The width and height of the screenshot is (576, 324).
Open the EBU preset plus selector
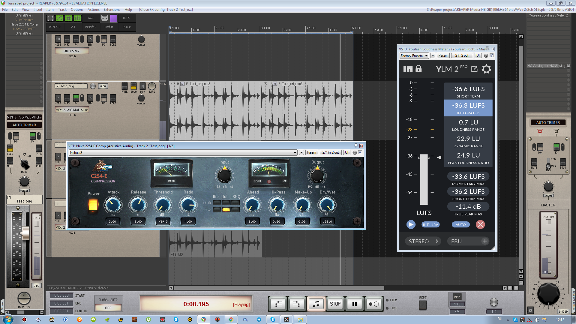468,241
